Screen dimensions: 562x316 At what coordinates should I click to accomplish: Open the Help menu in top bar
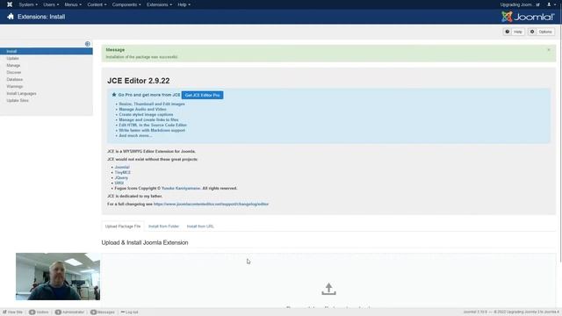[x=184, y=4]
